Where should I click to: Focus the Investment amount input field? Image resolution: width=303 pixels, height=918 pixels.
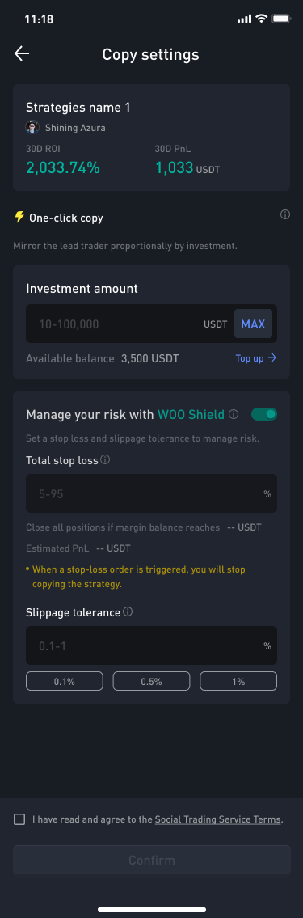(x=152, y=324)
